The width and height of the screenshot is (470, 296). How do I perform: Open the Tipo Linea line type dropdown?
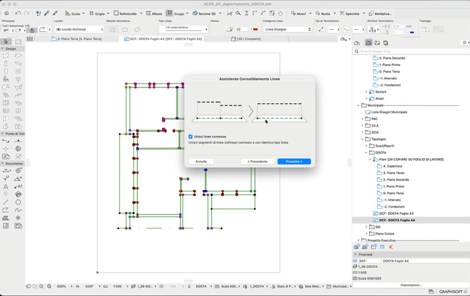(x=183, y=29)
